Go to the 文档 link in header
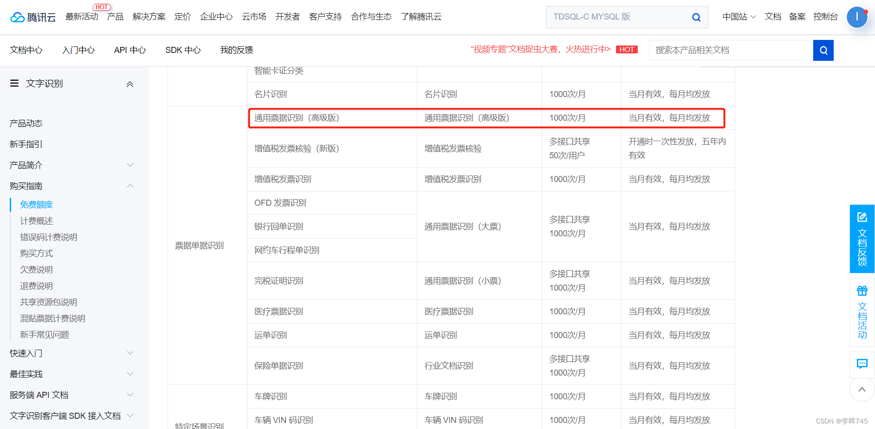Image resolution: width=875 pixels, height=429 pixels. pos(773,17)
